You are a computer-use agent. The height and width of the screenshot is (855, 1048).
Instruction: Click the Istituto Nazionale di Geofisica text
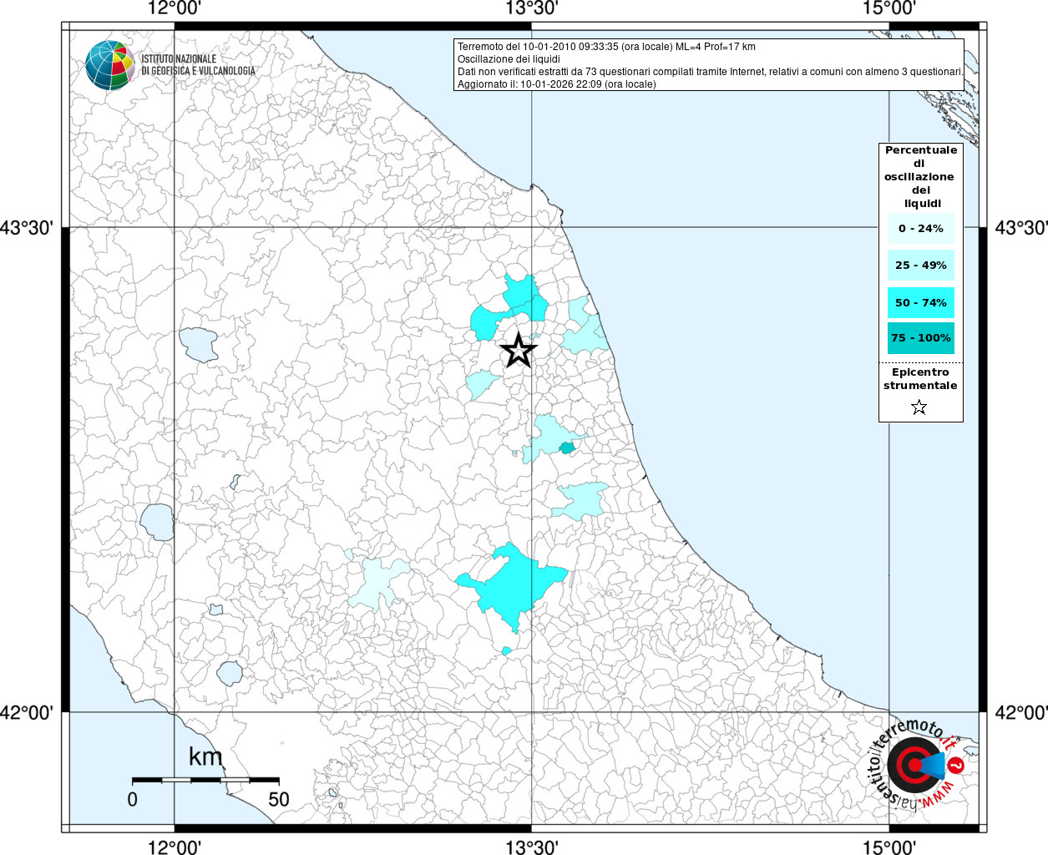(198, 65)
